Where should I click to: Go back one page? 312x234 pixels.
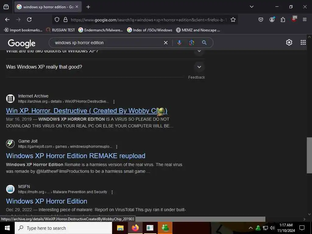(x=7, y=19)
